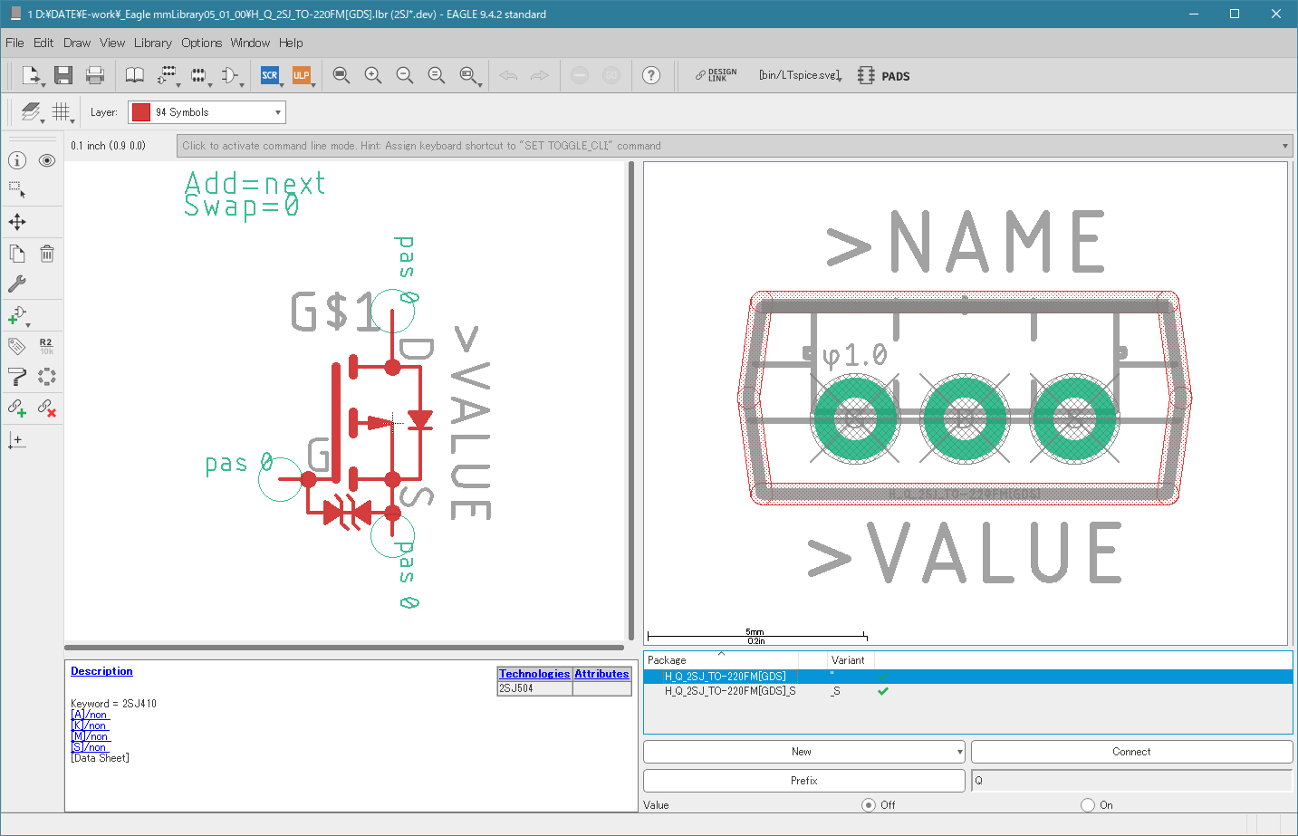Select the Move tool in the sidebar
This screenshot has height=836, width=1298.
(17, 222)
